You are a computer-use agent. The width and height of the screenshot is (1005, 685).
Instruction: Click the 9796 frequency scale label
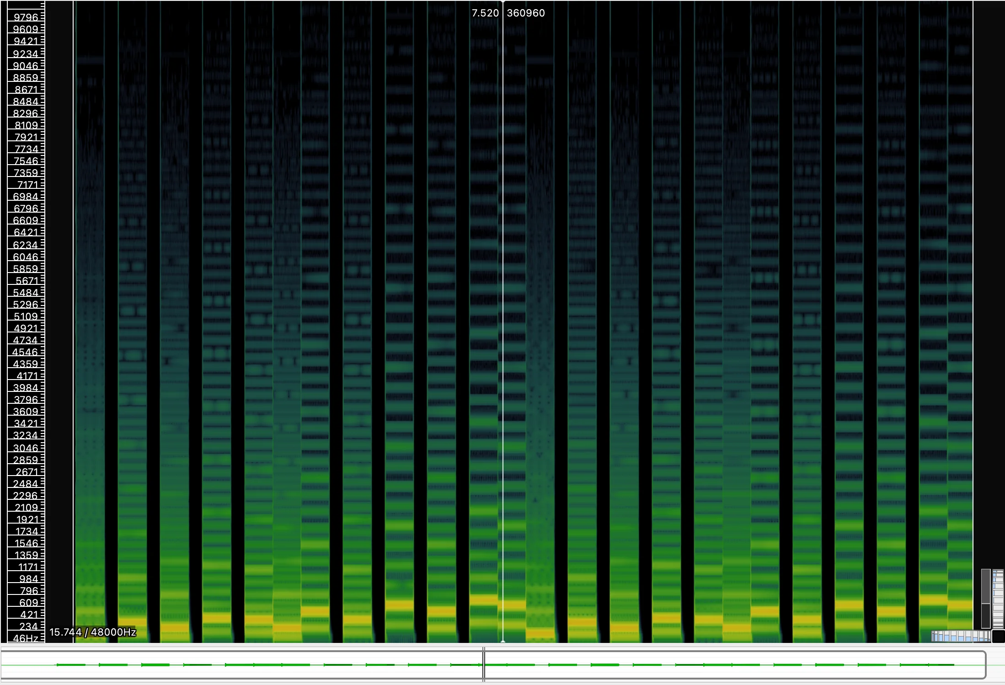point(26,17)
